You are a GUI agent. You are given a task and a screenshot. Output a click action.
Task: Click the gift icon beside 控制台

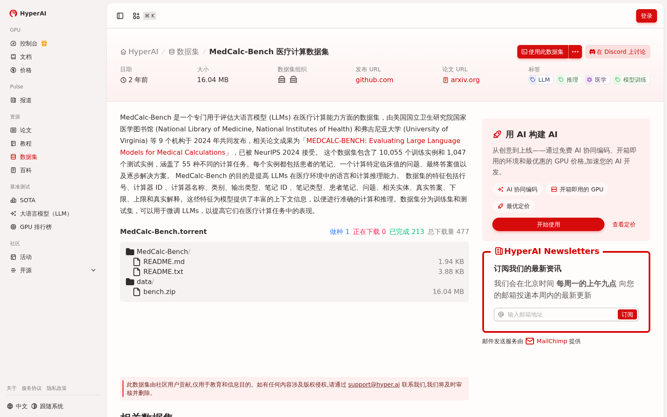click(x=44, y=43)
